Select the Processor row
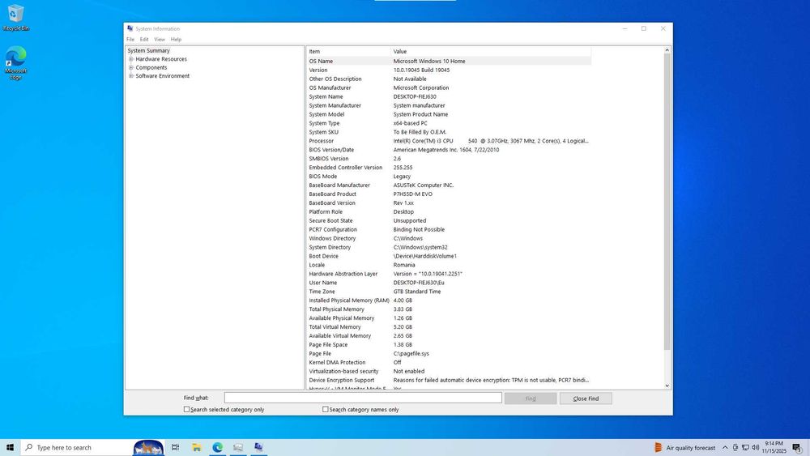810x456 pixels. pos(449,140)
